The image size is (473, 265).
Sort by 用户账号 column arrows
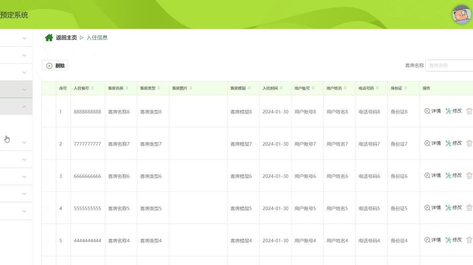point(314,88)
